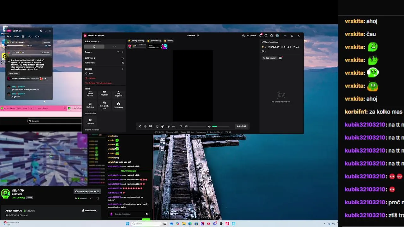This screenshot has width=404, height=227.
Task: Open the Poll & Gift vote tool
Action: point(104,105)
